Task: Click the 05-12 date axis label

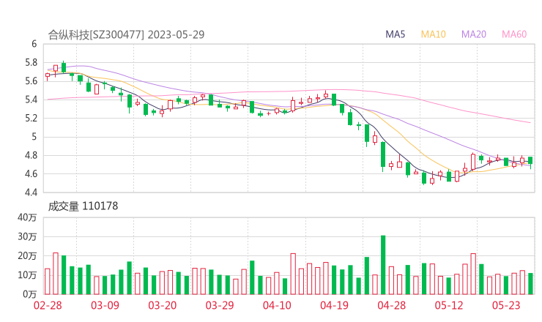Action: (x=449, y=305)
